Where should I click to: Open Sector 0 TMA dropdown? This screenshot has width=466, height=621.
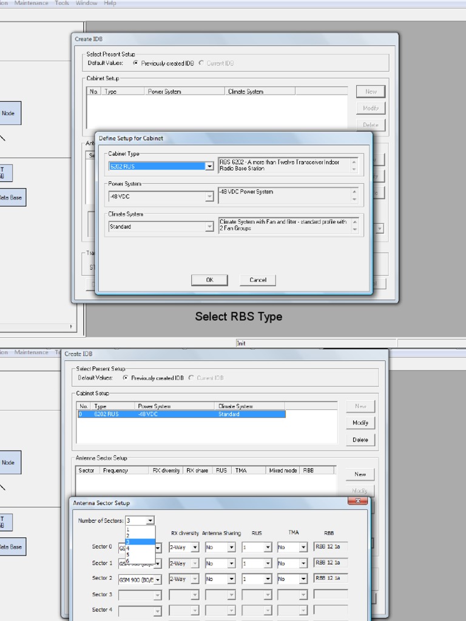[x=303, y=548]
